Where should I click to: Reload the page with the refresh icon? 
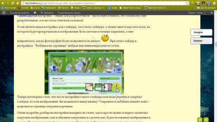[x=13, y=3]
